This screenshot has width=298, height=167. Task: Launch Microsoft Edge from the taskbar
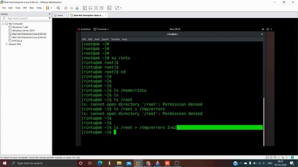point(100,163)
